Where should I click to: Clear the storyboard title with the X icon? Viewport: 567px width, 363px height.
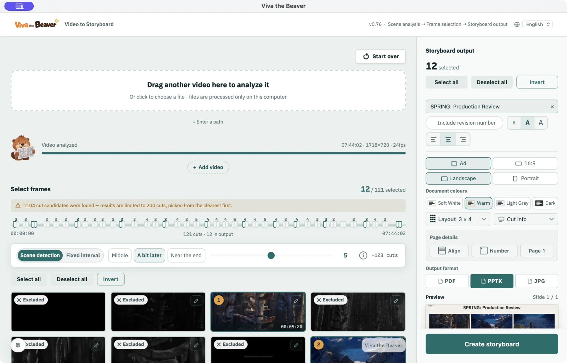(552, 107)
